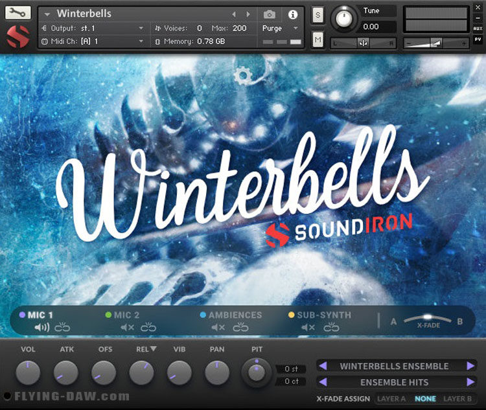Viewport: 486px width, 410px height.
Task: Open the Midi Ch dropdown
Action: click(93, 41)
